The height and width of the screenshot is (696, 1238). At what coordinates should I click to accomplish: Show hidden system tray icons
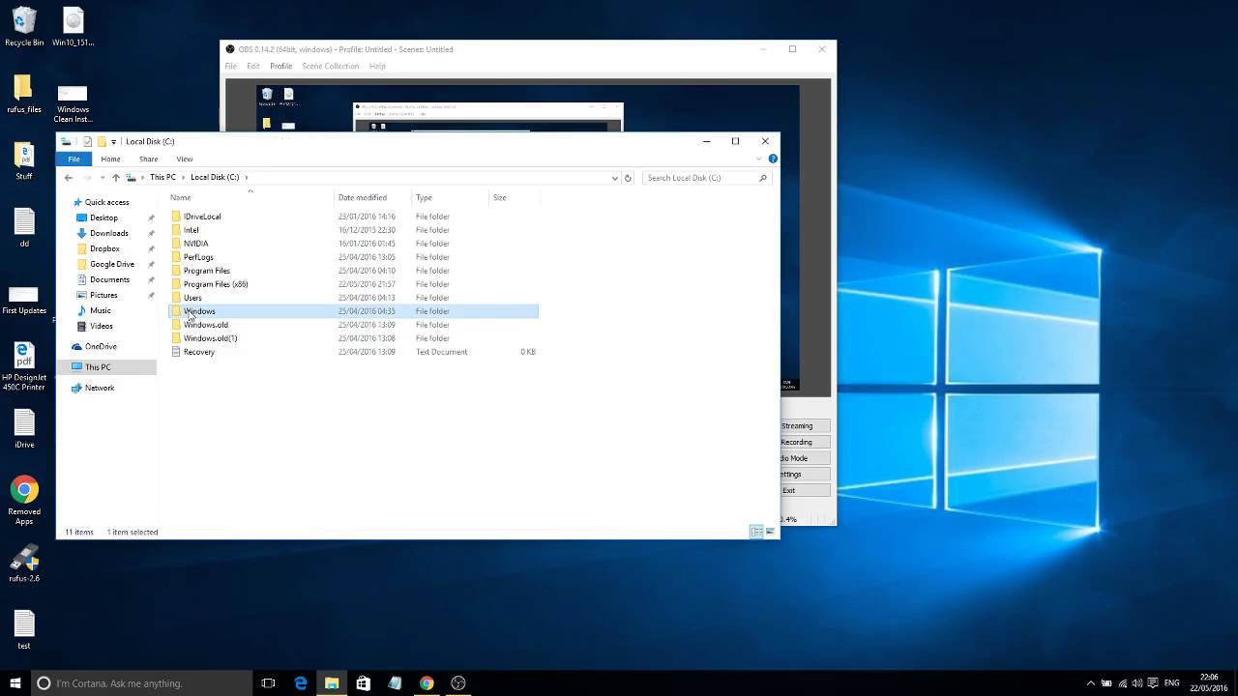click(x=1091, y=683)
